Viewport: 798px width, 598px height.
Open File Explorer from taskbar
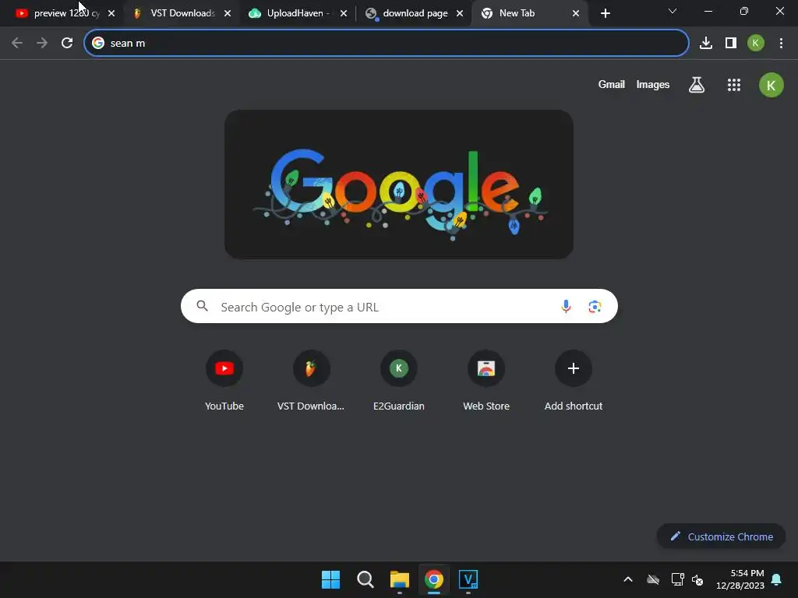[400, 579]
